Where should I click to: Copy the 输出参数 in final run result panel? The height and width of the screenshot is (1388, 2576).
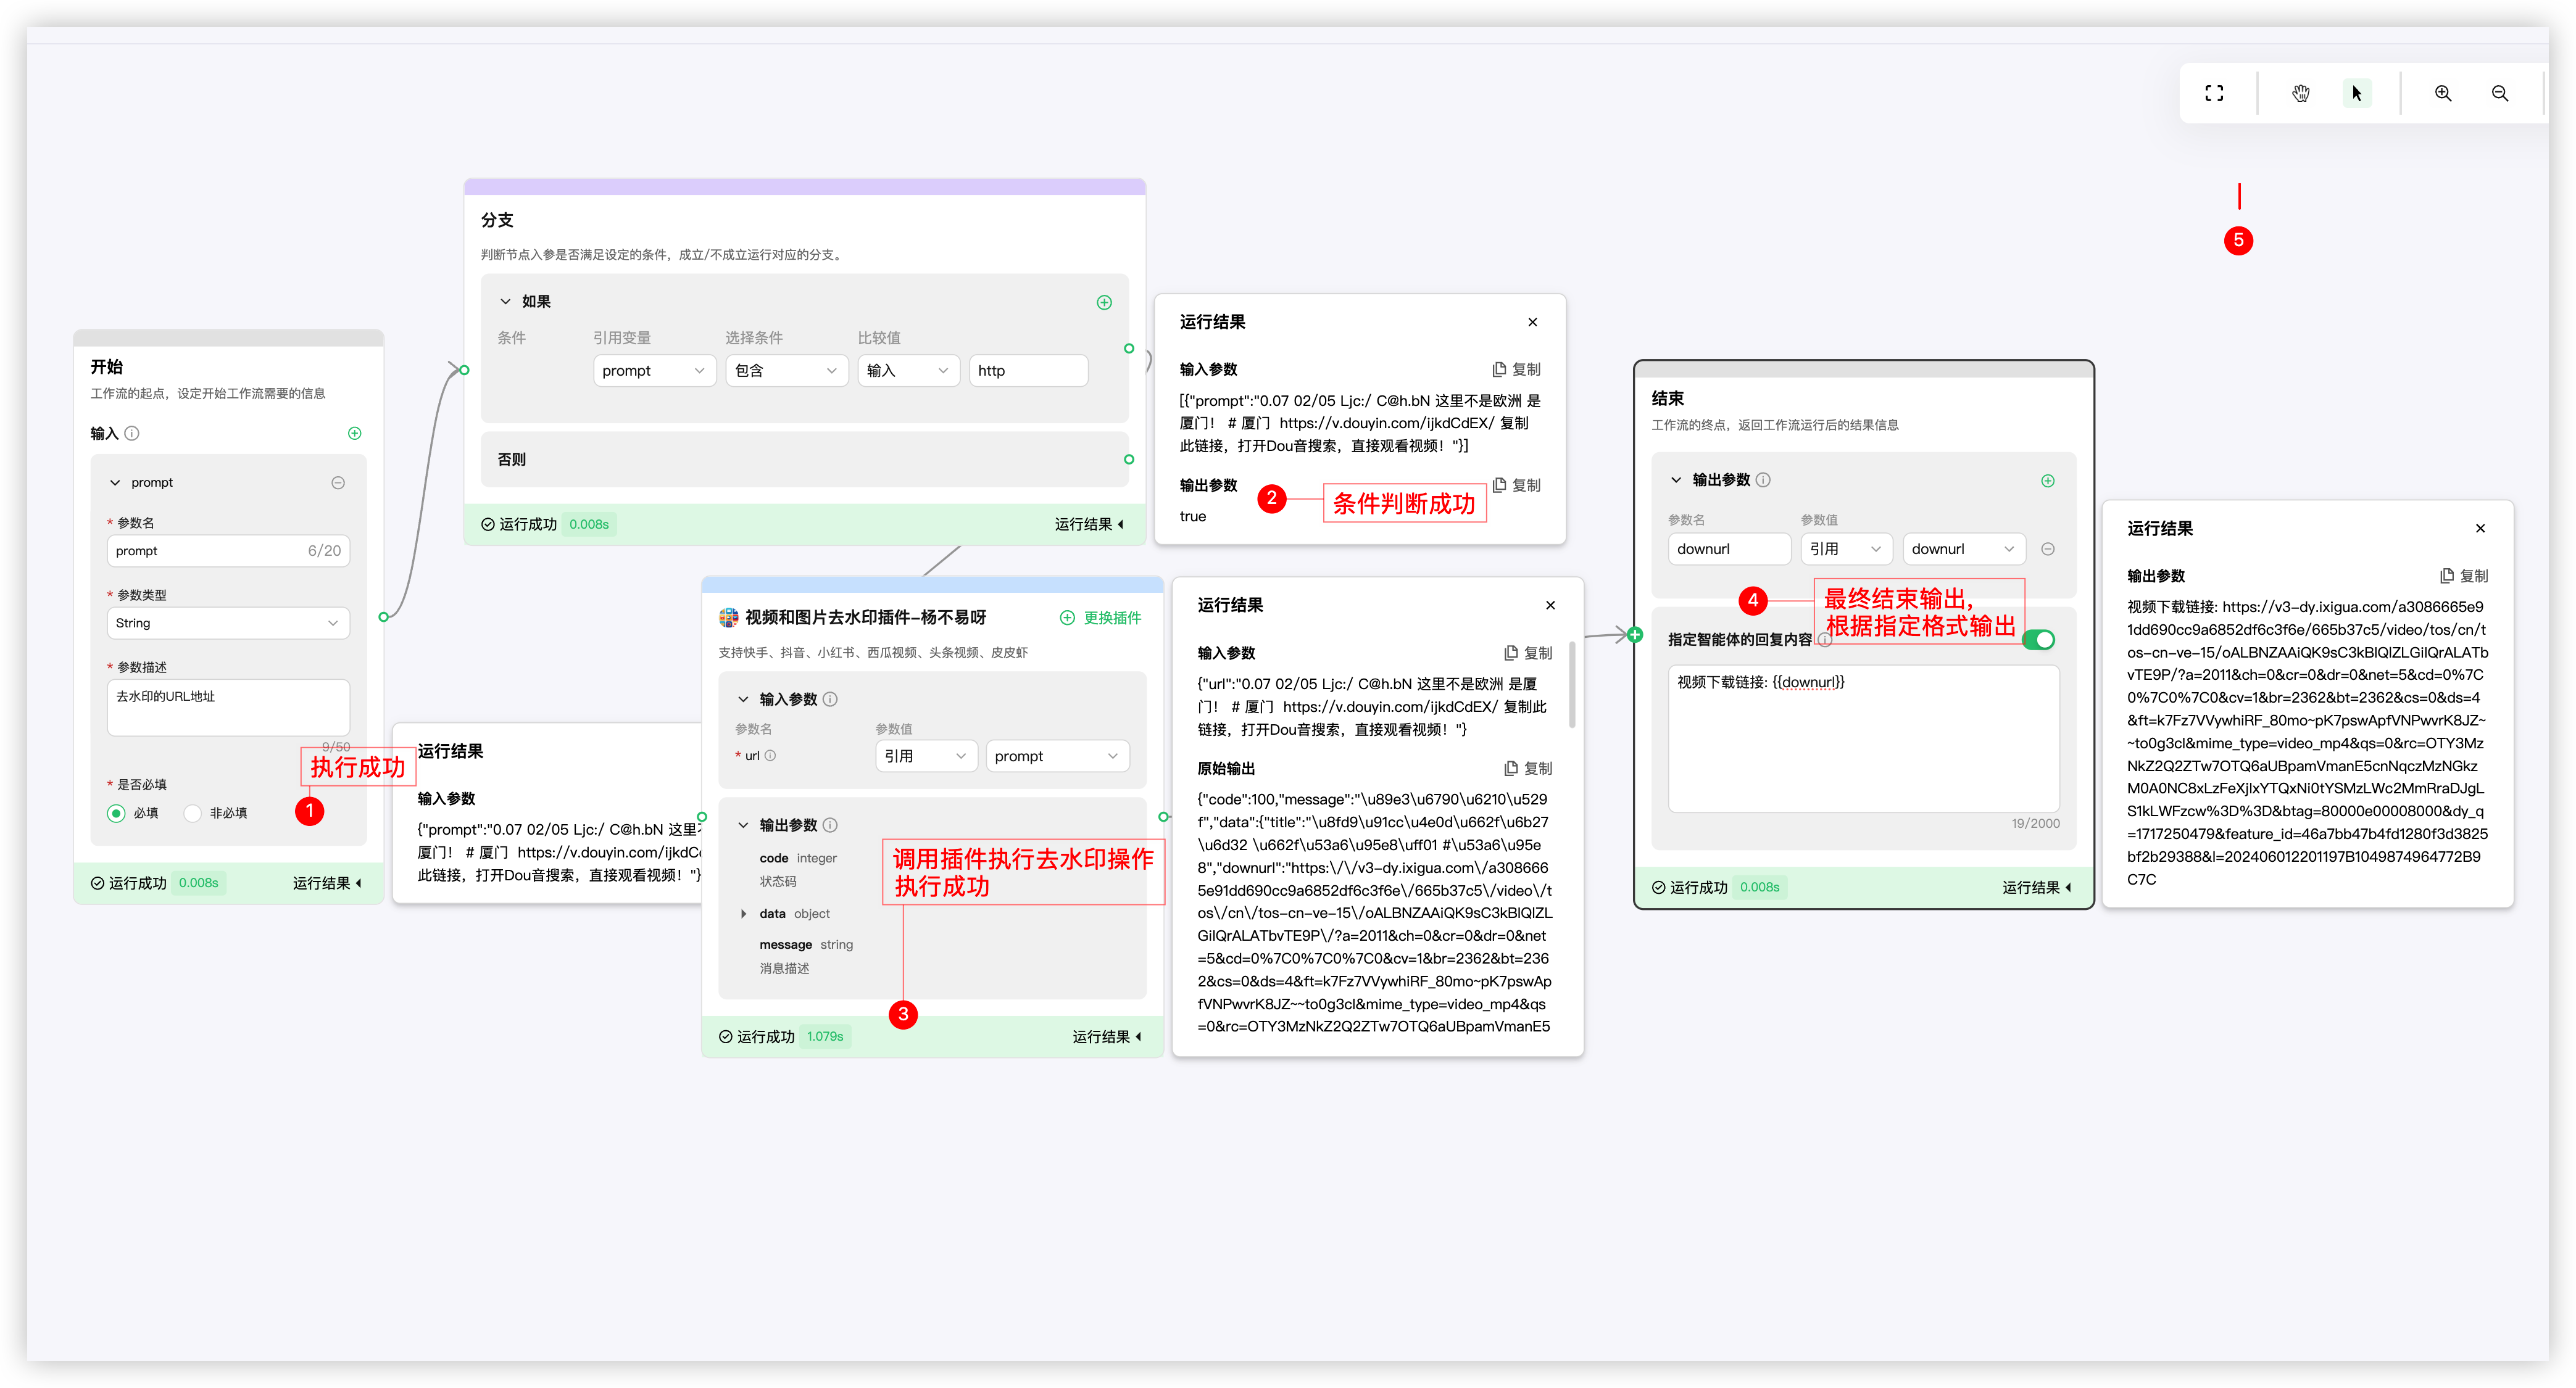tap(2464, 576)
